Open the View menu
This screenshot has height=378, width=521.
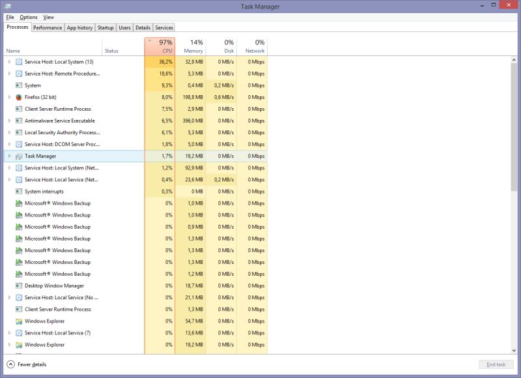pos(48,17)
